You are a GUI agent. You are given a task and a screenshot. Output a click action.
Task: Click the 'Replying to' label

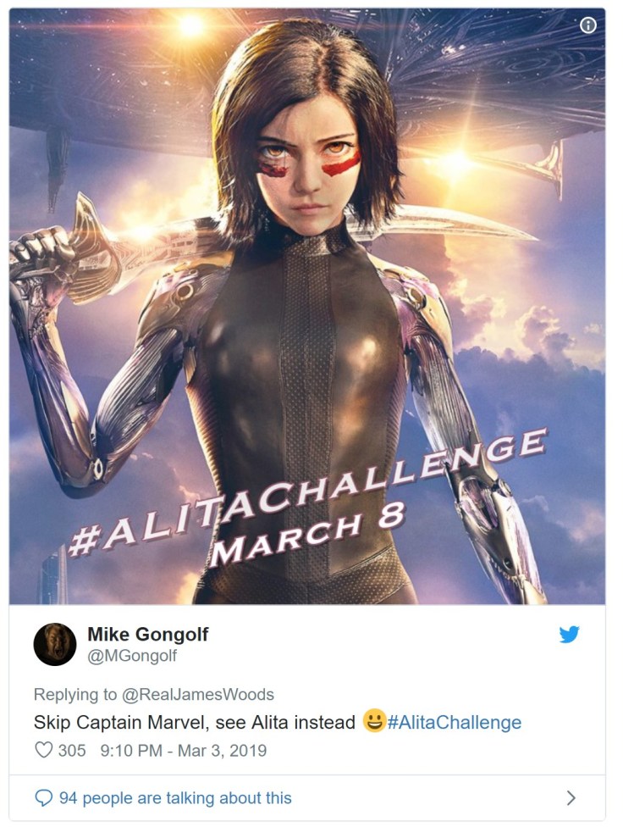(75, 694)
